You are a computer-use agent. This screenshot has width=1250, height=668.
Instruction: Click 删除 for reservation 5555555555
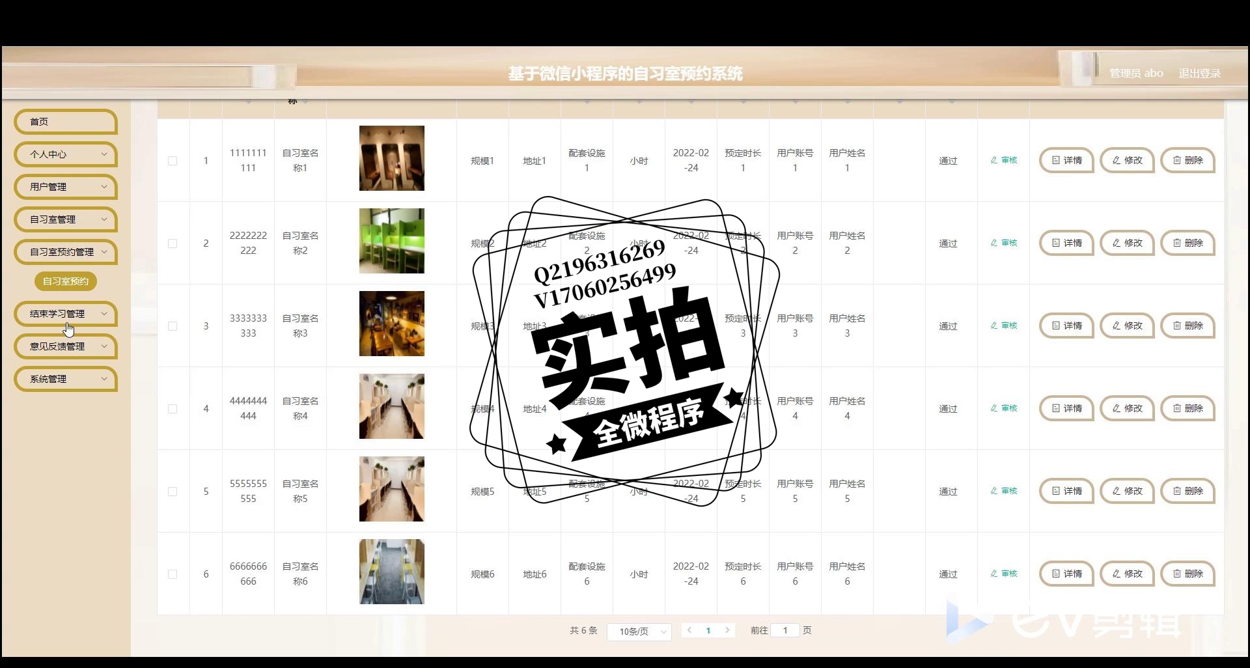click(1188, 491)
